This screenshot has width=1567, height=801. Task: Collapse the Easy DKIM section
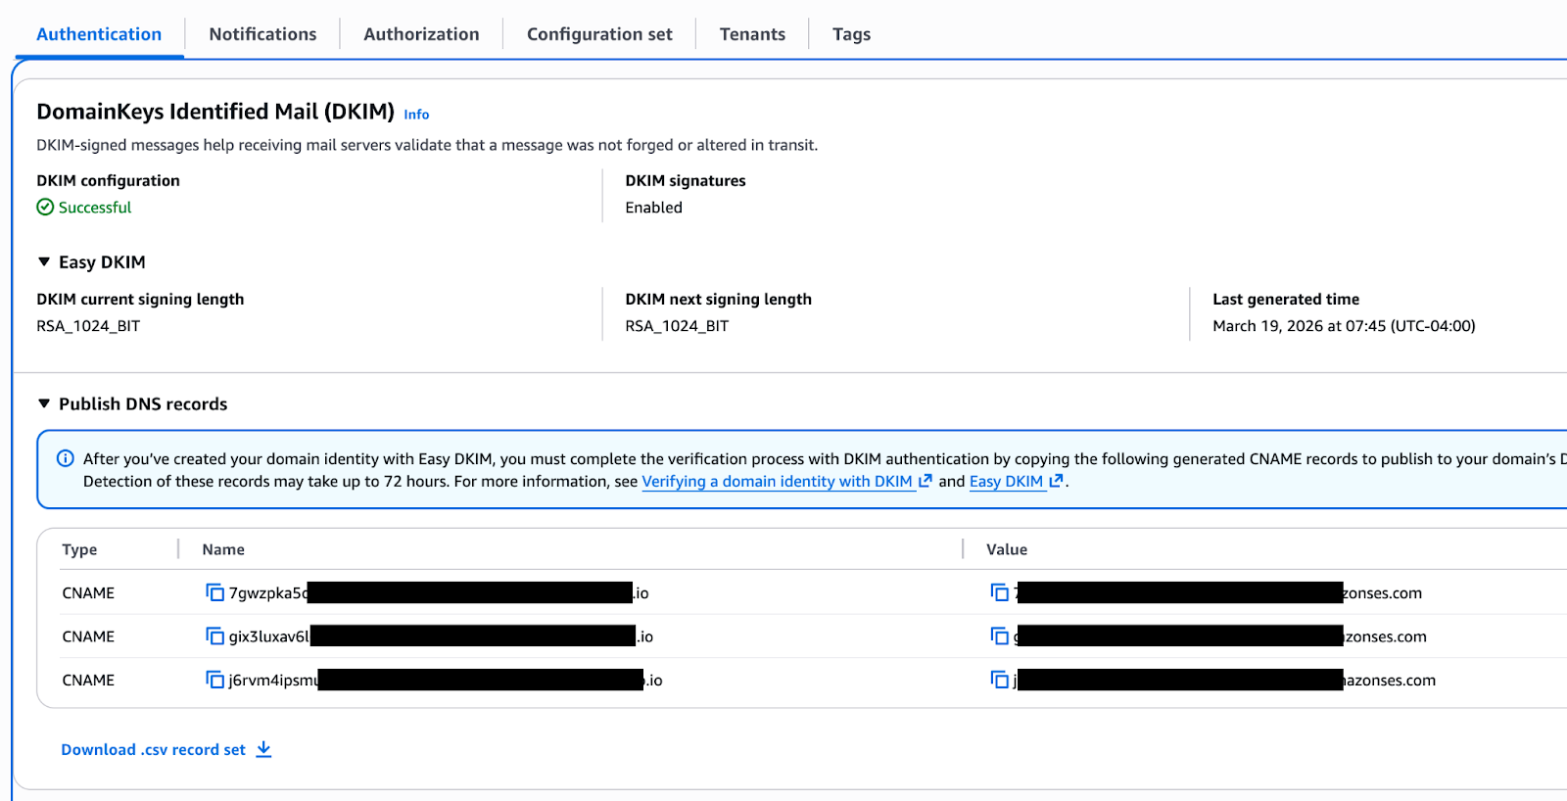click(x=44, y=261)
